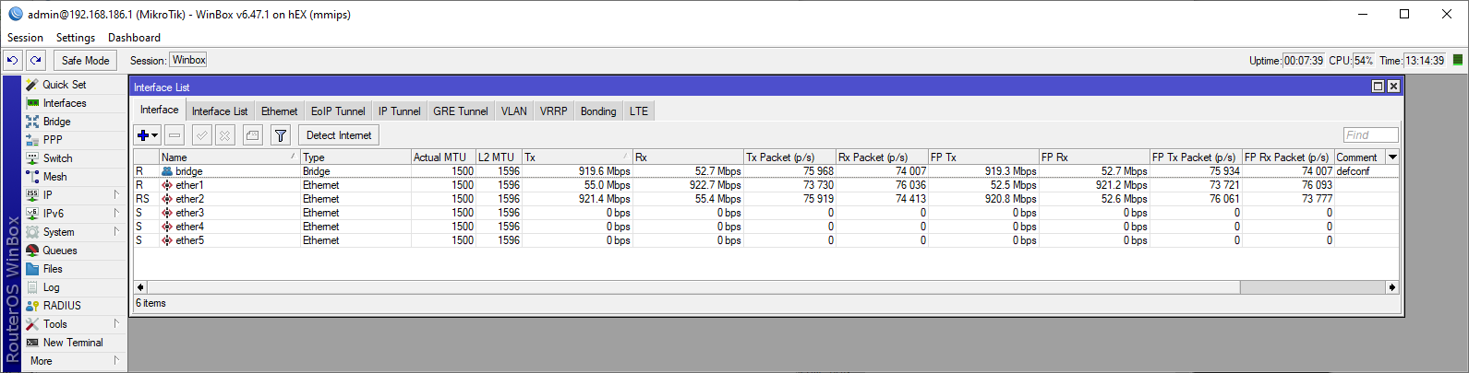
Task: Sort by the Actual MTU column header
Action: pyautogui.click(x=443, y=157)
